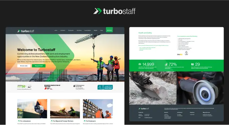Image resolution: width=229 pixels, height=125 pixels.
Task: Click the turbostaff logo in page footer
Action: [144, 109]
